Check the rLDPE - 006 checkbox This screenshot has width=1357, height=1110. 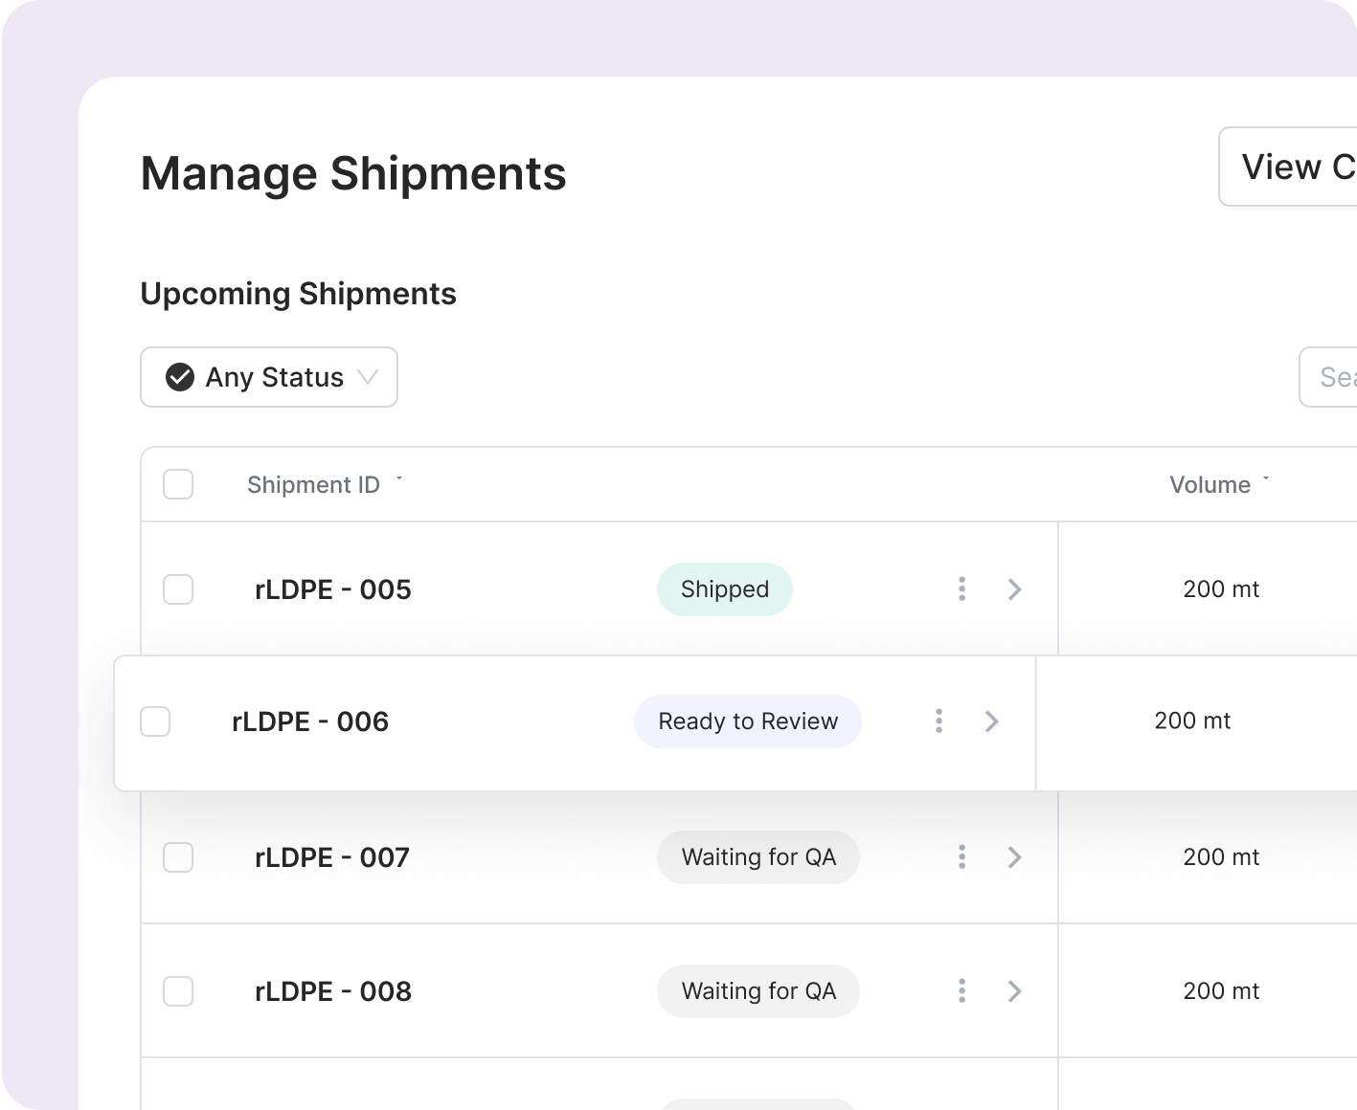tap(155, 721)
